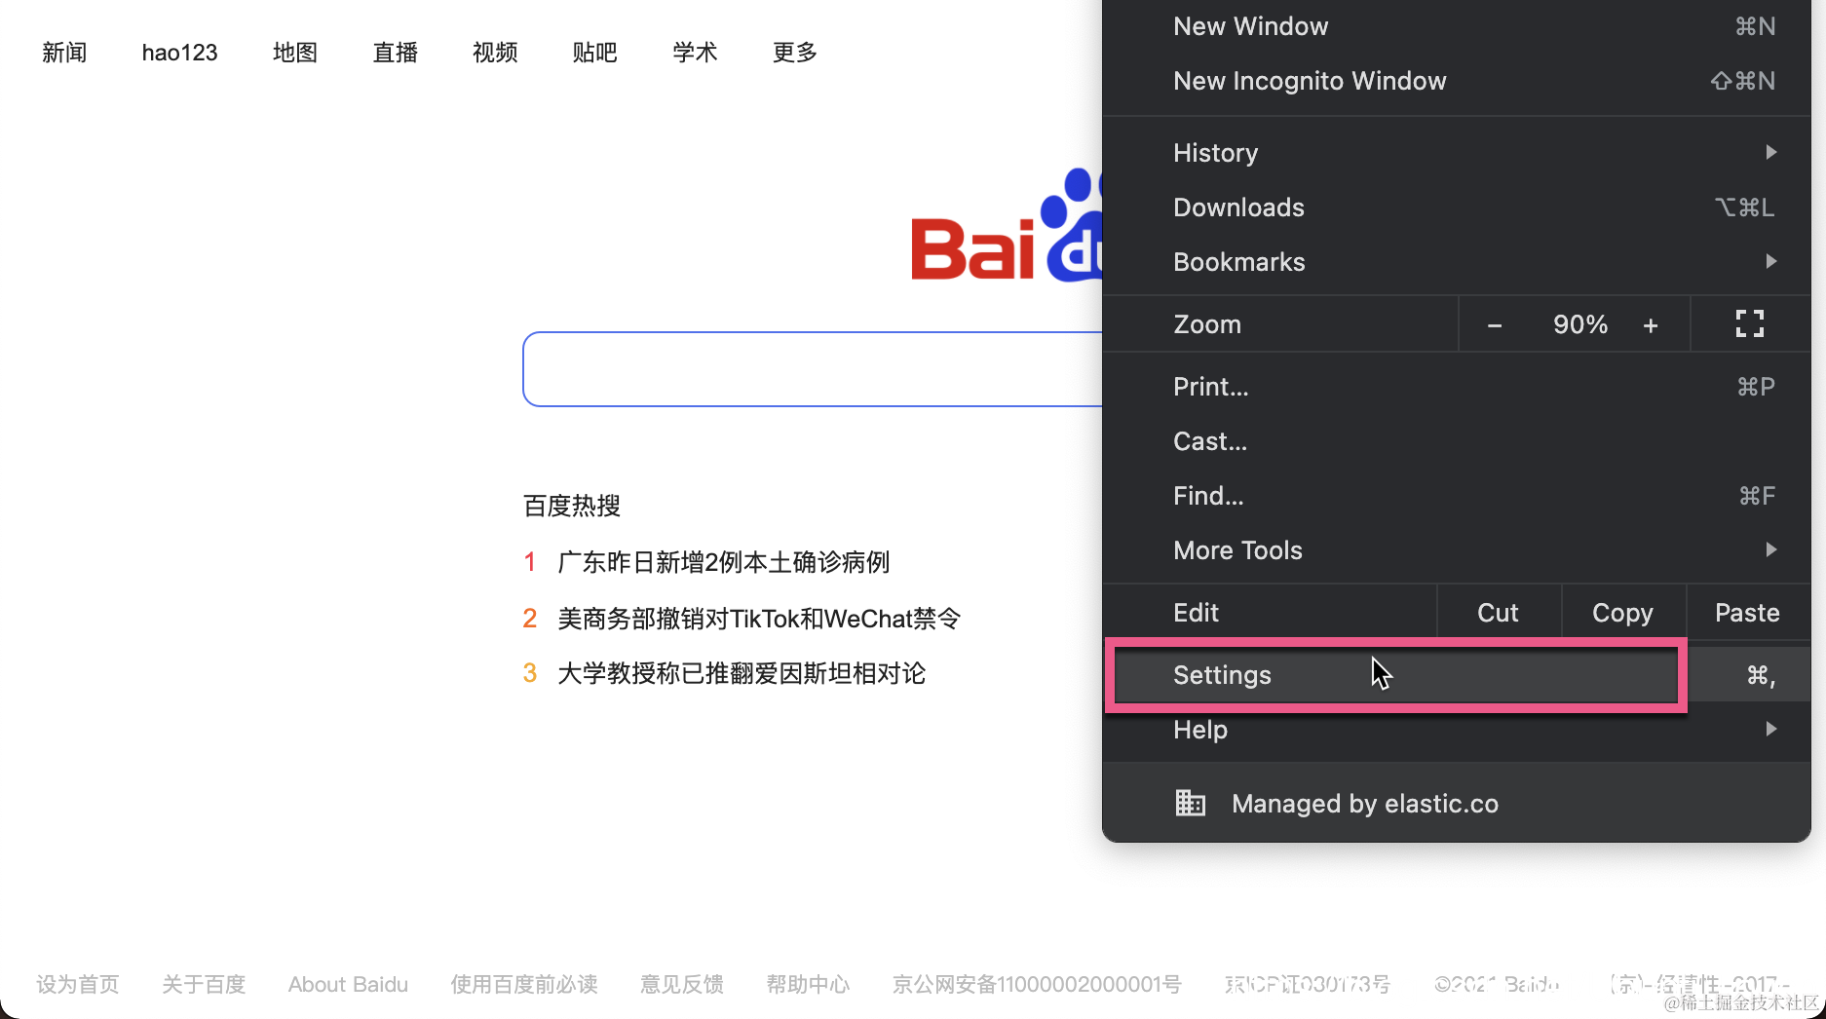Click the 90% zoom level value
This screenshot has height=1019, width=1826.
(x=1580, y=324)
